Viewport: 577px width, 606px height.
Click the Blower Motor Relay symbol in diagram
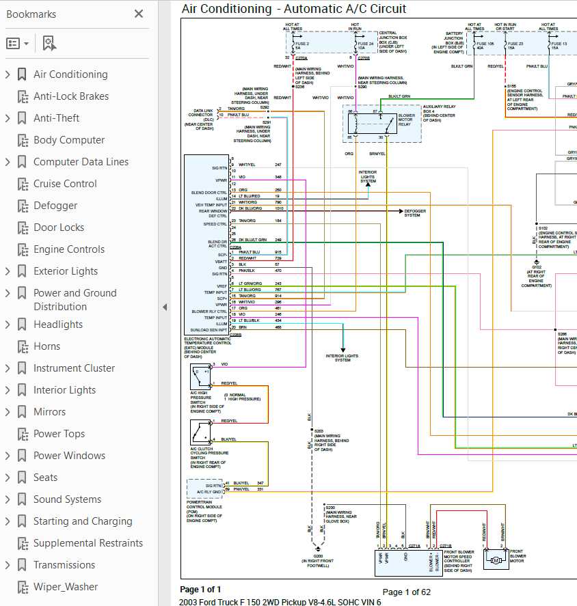point(373,124)
